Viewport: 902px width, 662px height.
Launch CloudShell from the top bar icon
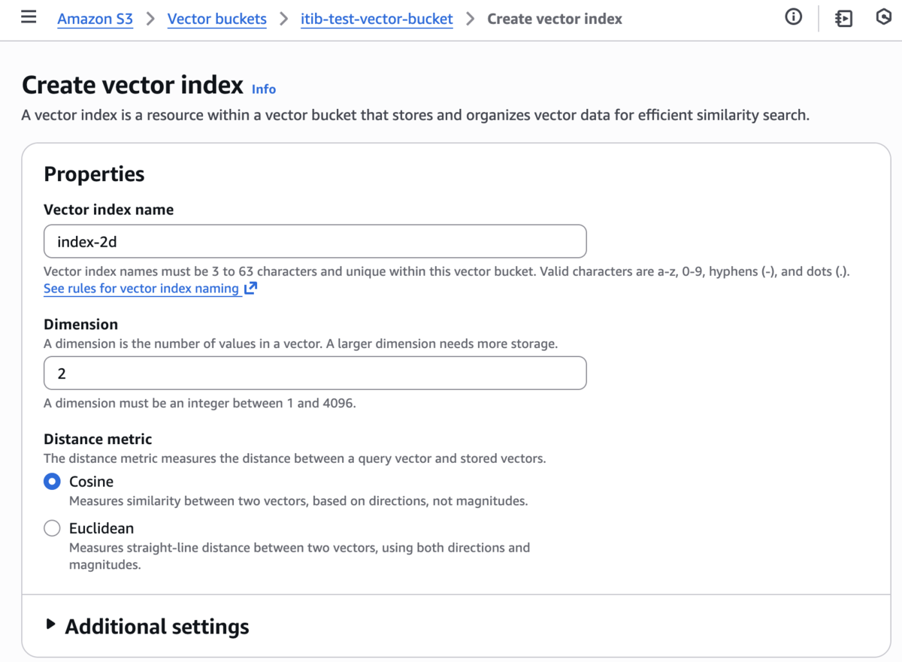click(x=844, y=18)
